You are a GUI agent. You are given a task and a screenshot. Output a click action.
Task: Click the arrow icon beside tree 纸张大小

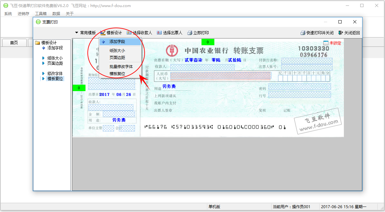coord(43,58)
